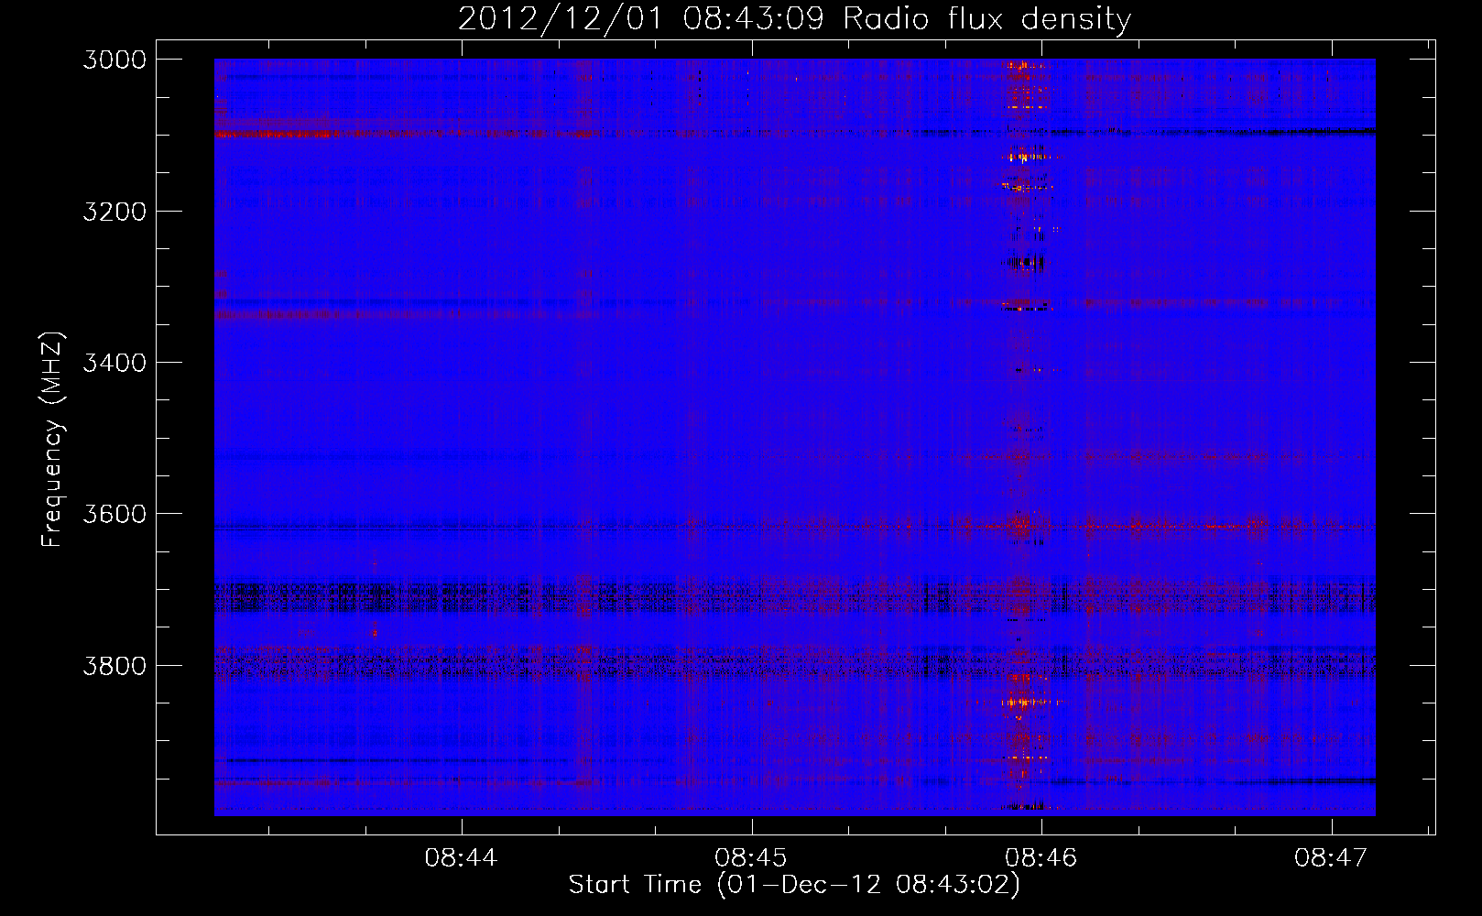The height and width of the screenshot is (916, 1482).
Task: Click the 08:46 time tick label
Action: [1041, 857]
